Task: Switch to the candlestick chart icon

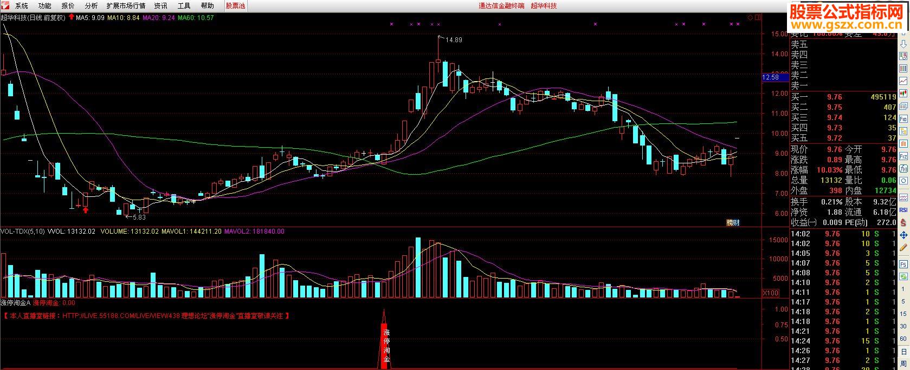Action: pyautogui.click(x=903, y=93)
